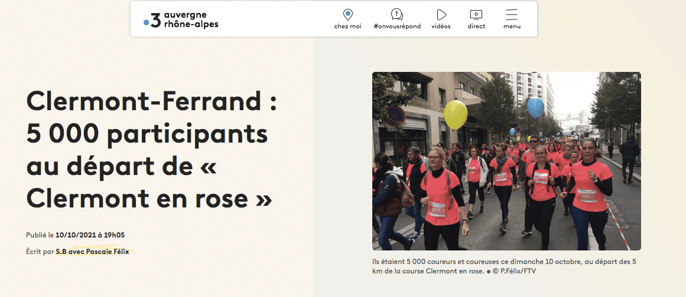Open the hamburger menu icon
Screen dimensions: 686x297
click(512, 15)
